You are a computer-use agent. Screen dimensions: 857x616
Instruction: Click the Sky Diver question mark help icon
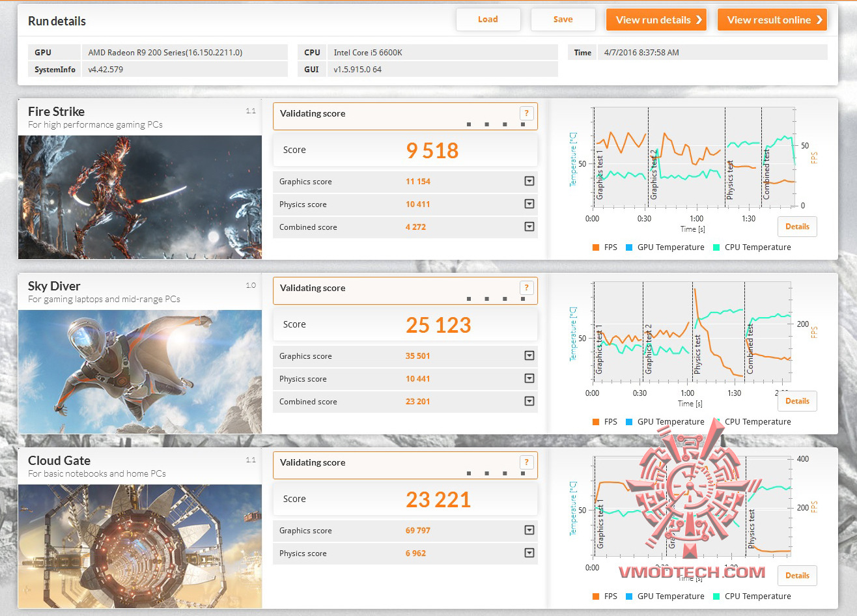point(527,288)
